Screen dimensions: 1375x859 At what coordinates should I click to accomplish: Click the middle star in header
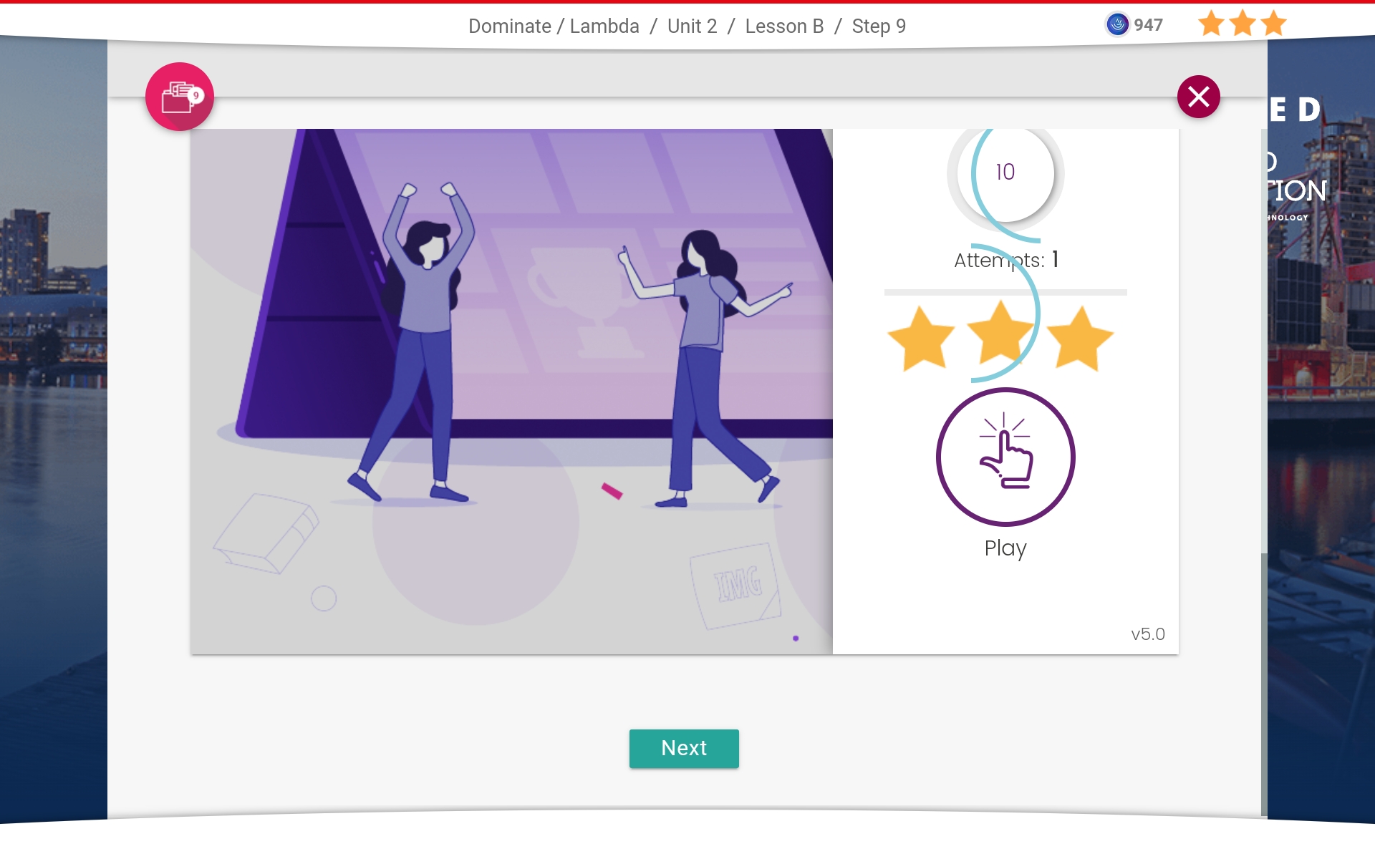point(1243,24)
